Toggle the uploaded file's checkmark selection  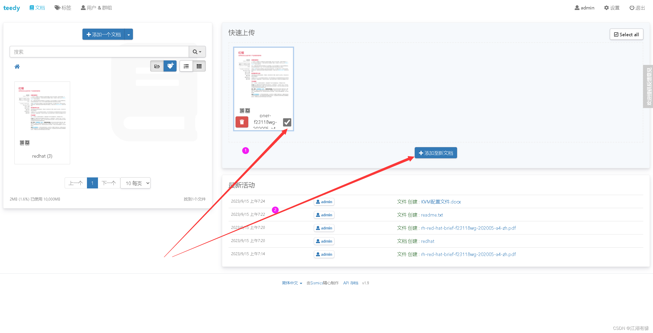coord(287,122)
